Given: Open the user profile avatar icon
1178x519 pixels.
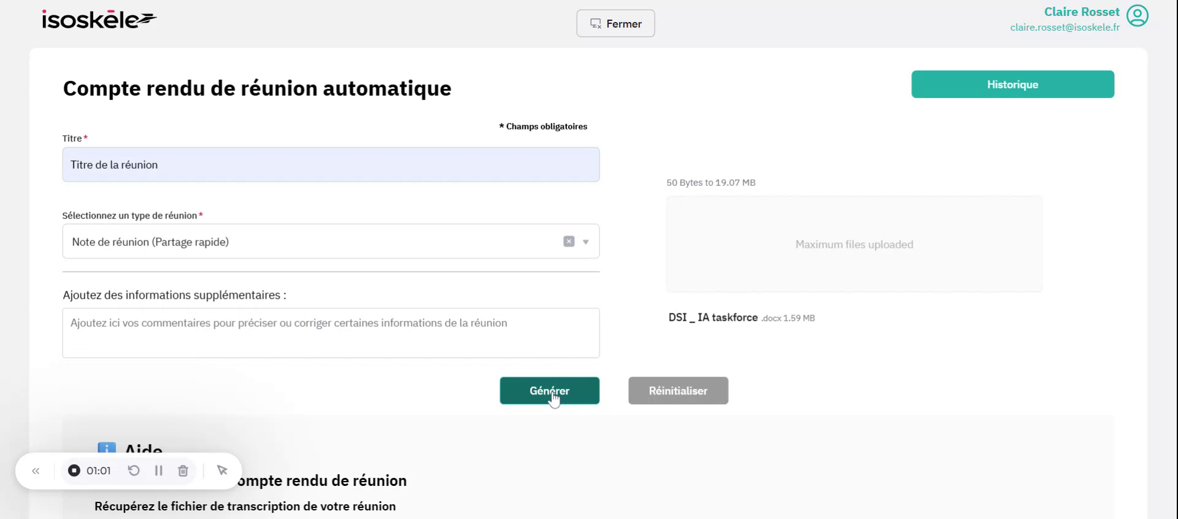Looking at the screenshot, I should click(1137, 16).
